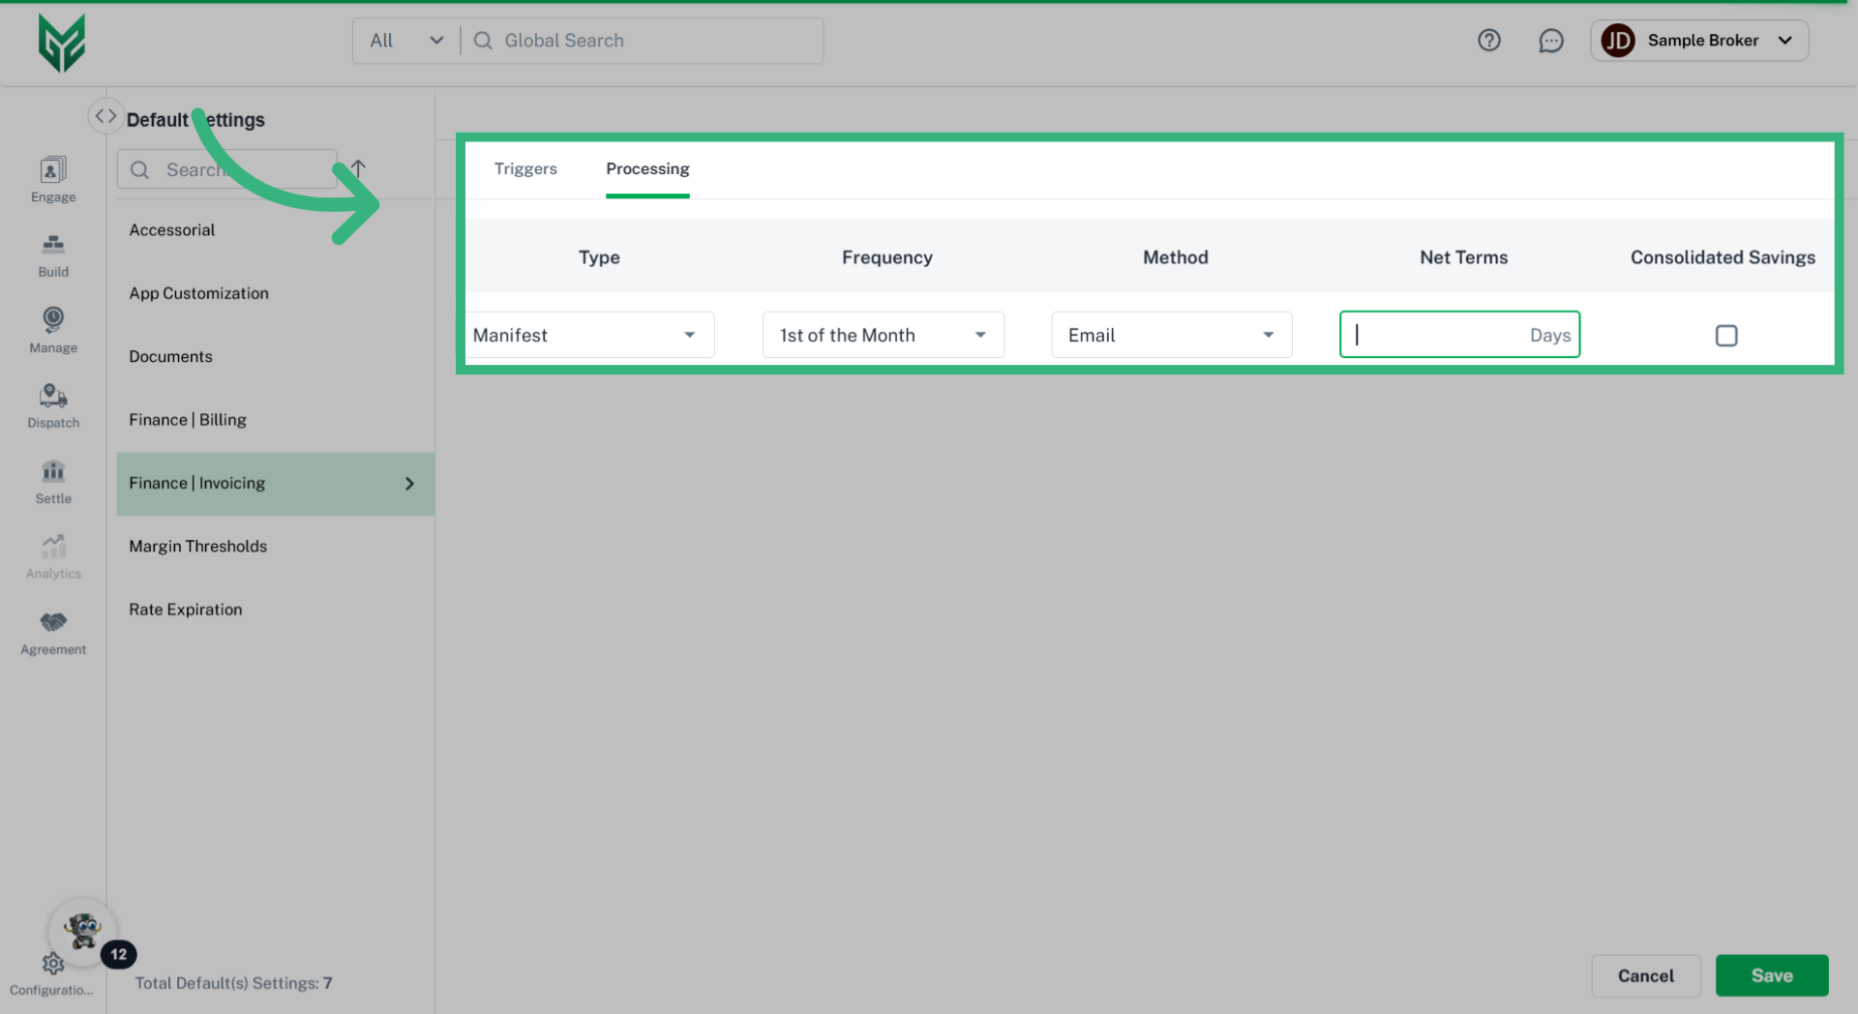Open the Type dropdown showing Manifest
1858x1014 pixels.
(x=591, y=335)
